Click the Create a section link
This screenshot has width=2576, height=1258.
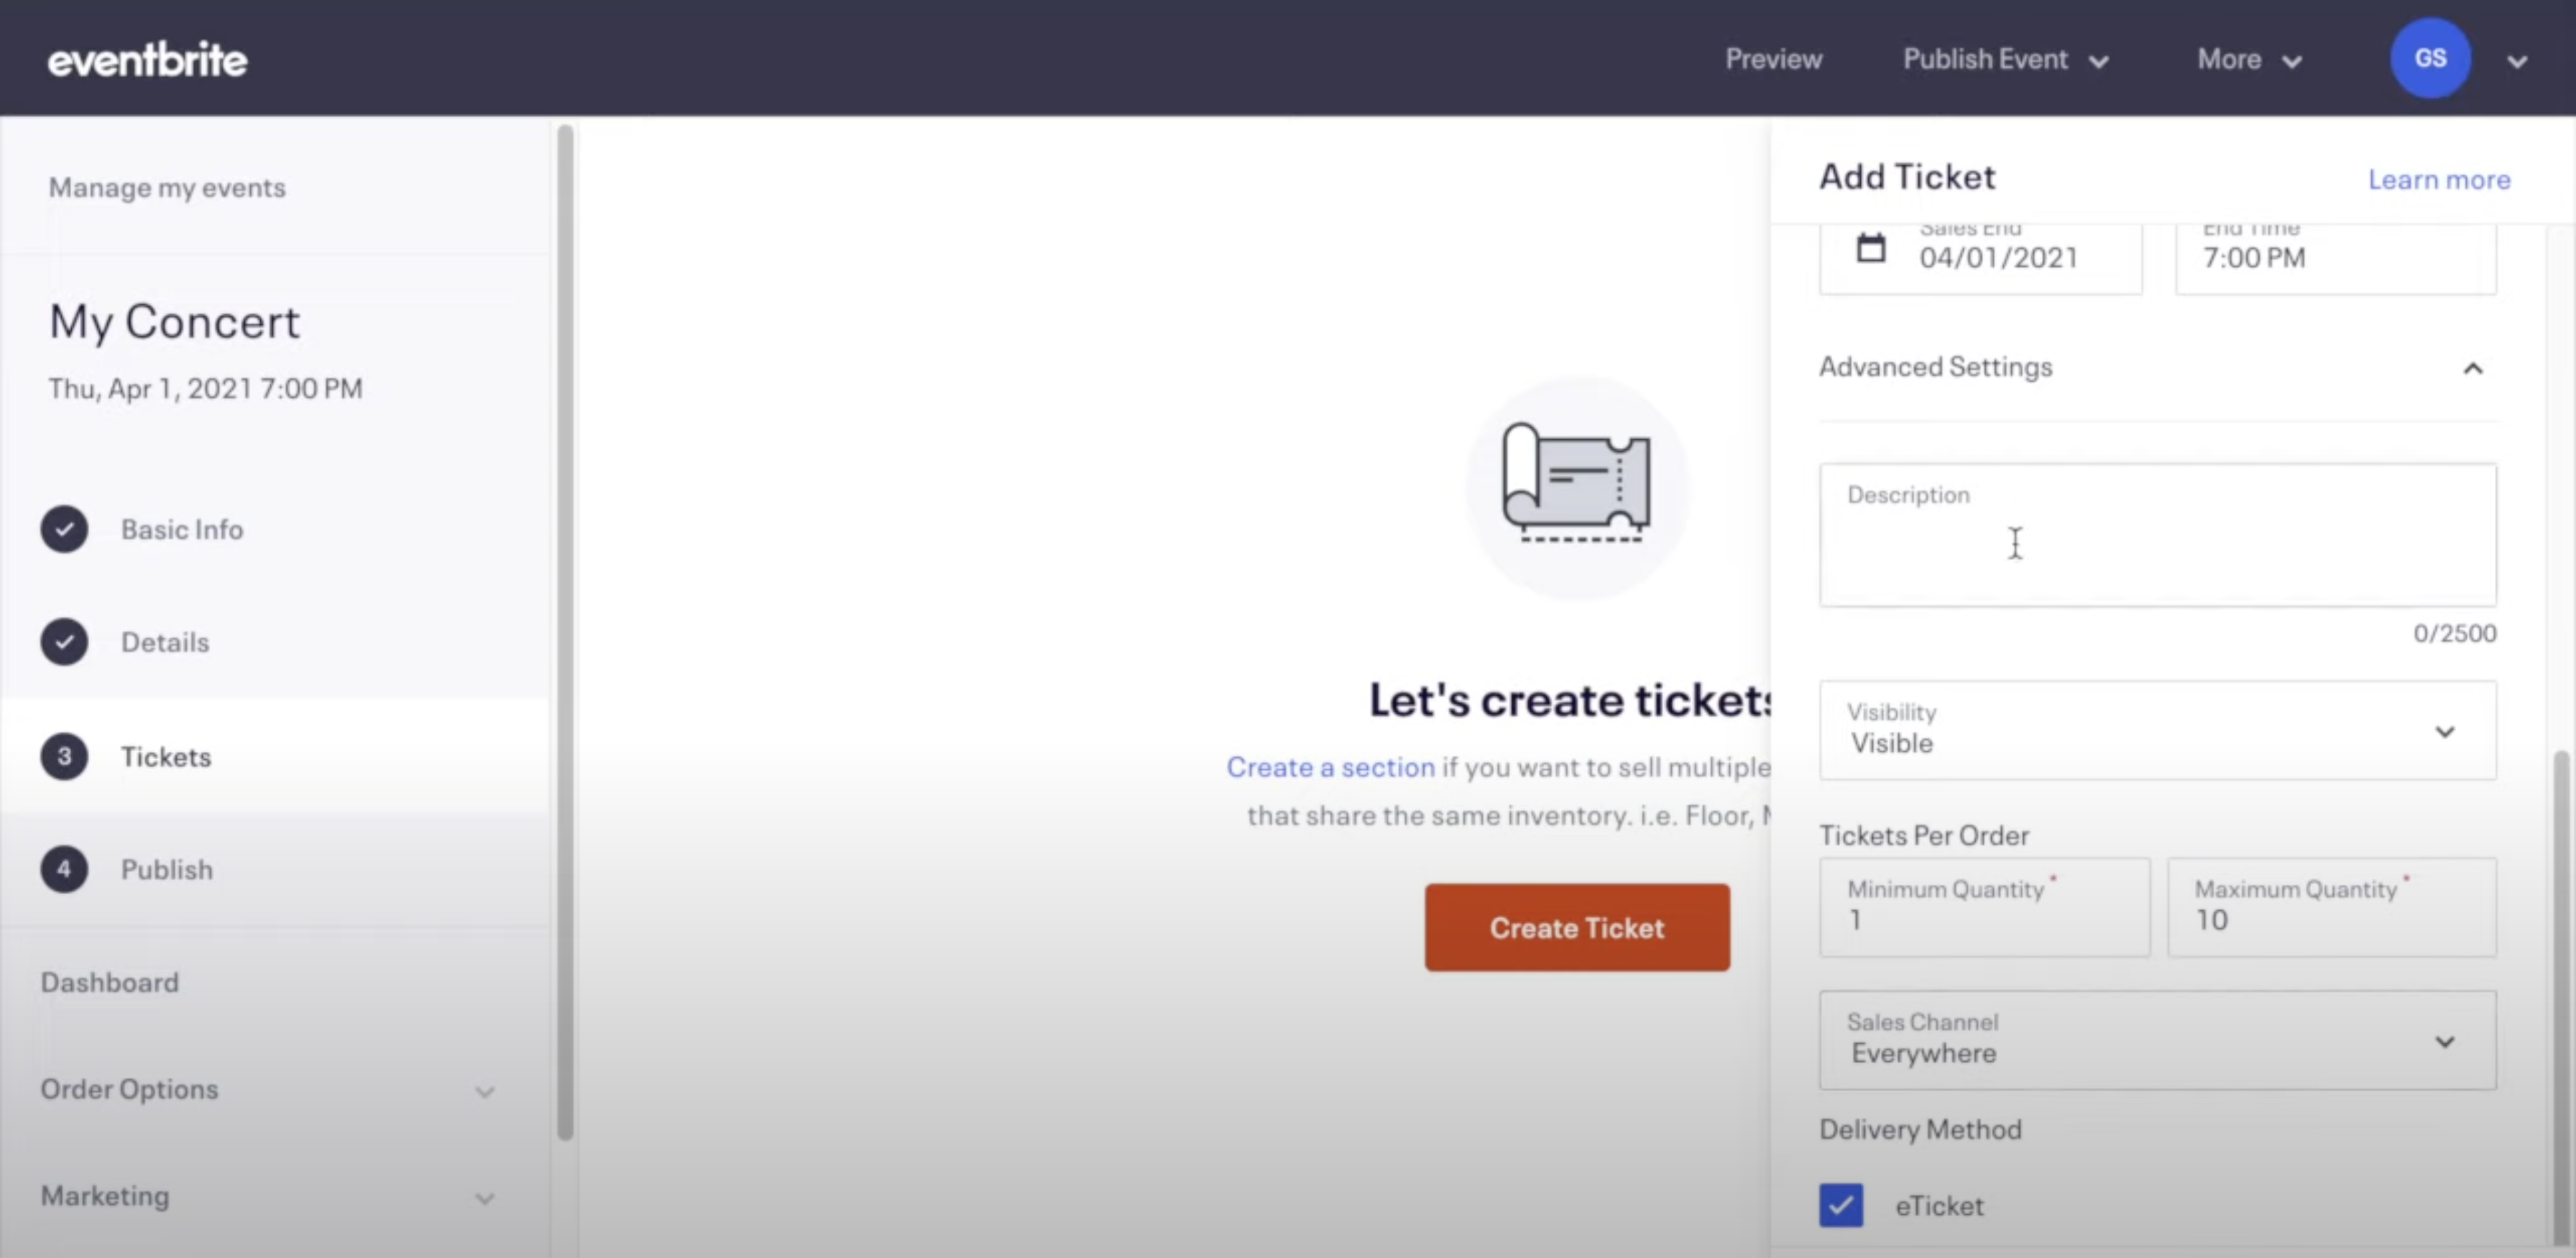[1330, 767]
